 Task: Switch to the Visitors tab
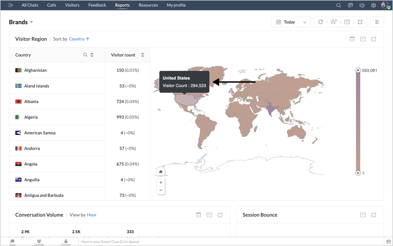72,5
